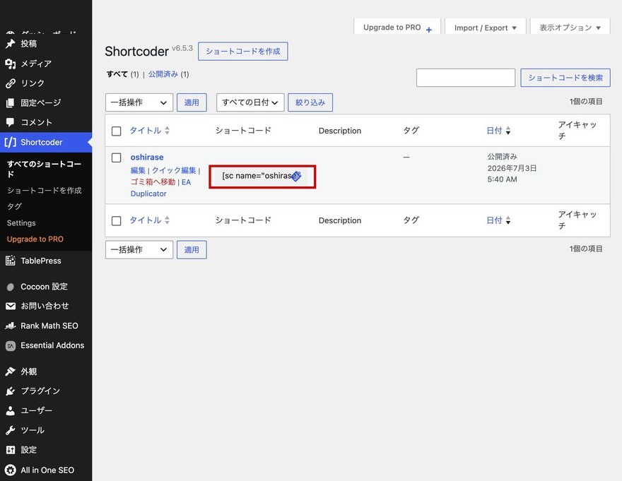The image size is (622, 481).
Task: Select すべてのショートコード submenu item
Action: (44, 169)
